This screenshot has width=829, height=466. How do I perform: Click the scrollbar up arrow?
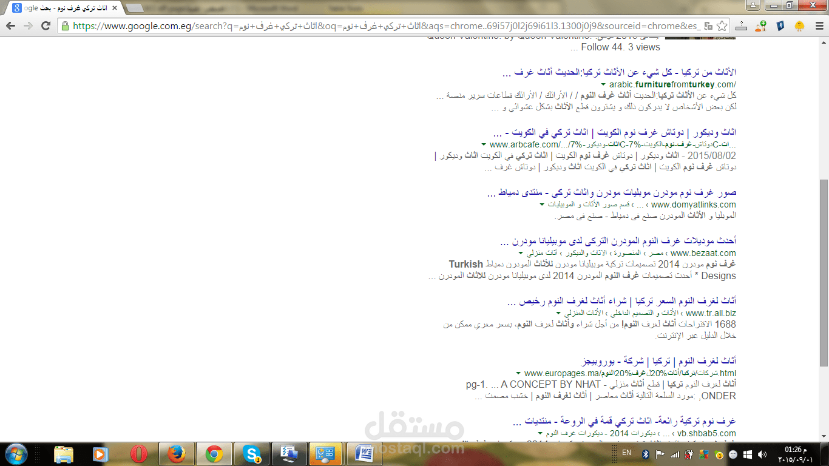coord(824,42)
